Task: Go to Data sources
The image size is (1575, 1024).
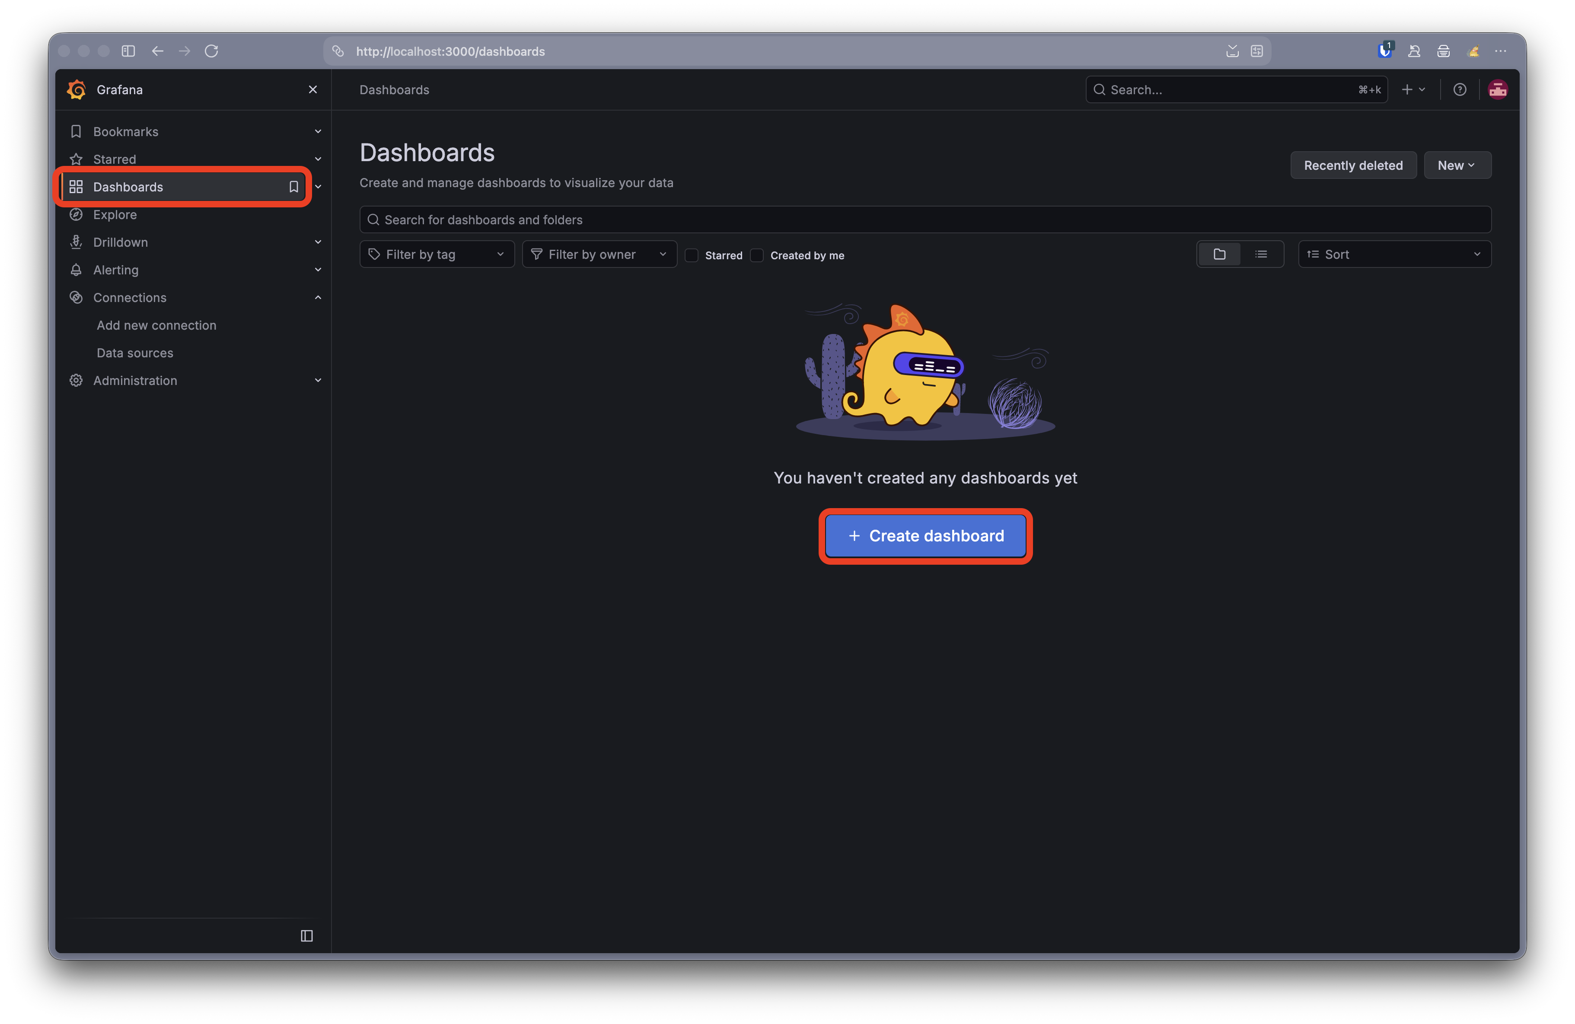Action: coord(135,353)
